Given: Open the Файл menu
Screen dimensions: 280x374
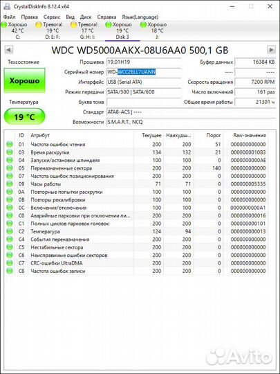Looking at the screenshot, I should pyautogui.click(x=10, y=17).
